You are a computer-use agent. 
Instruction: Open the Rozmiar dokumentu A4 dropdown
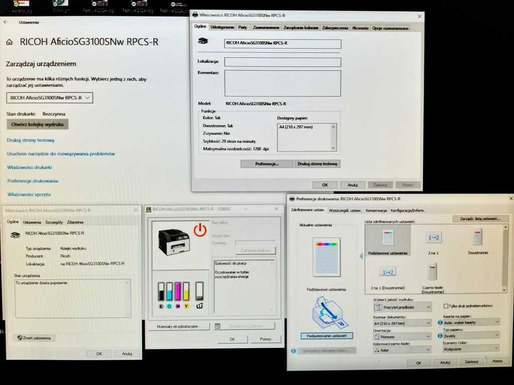tap(402, 323)
